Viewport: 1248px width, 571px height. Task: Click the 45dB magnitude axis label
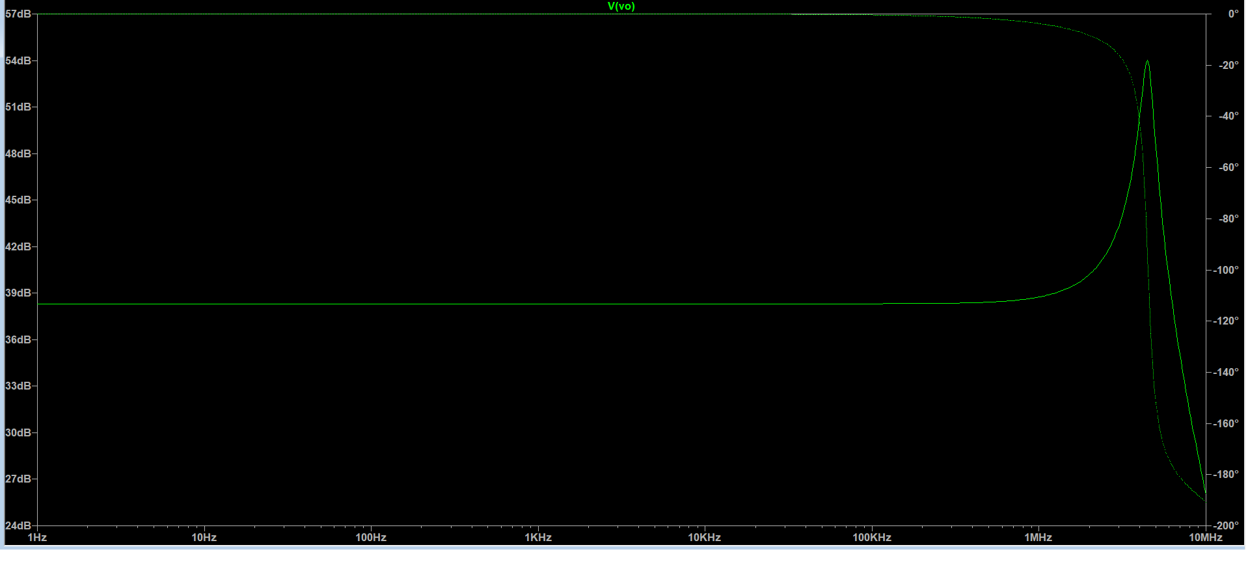click(x=18, y=200)
